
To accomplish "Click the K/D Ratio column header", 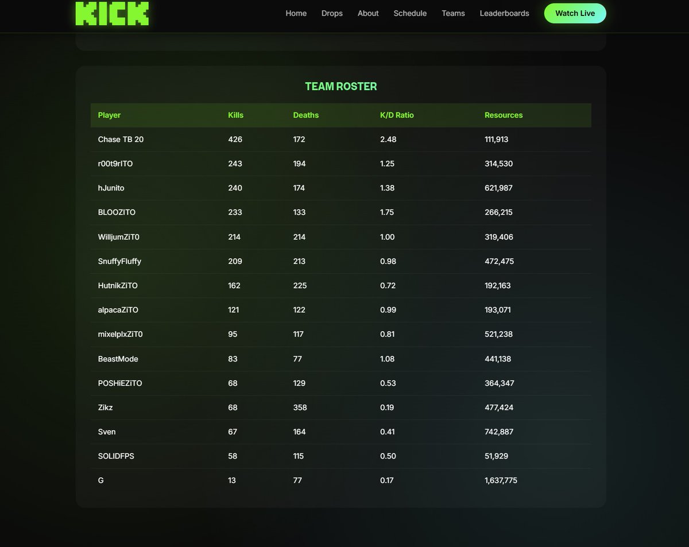I will (397, 115).
